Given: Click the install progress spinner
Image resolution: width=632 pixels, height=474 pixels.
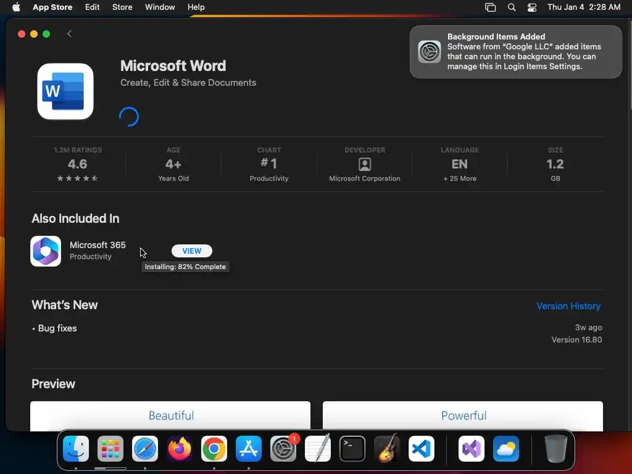Looking at the screenshot, I should pos(129,117).
